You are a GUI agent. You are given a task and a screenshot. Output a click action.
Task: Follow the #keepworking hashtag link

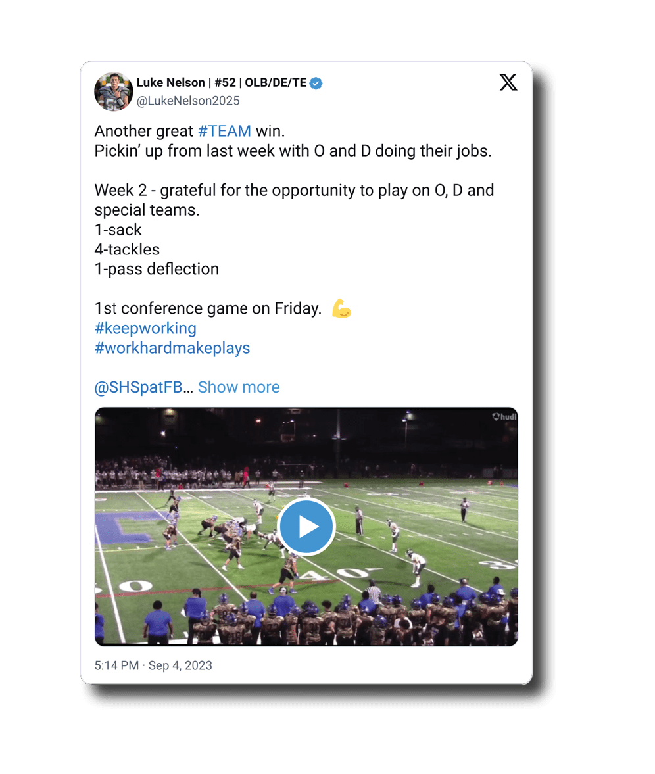(145, 327)
